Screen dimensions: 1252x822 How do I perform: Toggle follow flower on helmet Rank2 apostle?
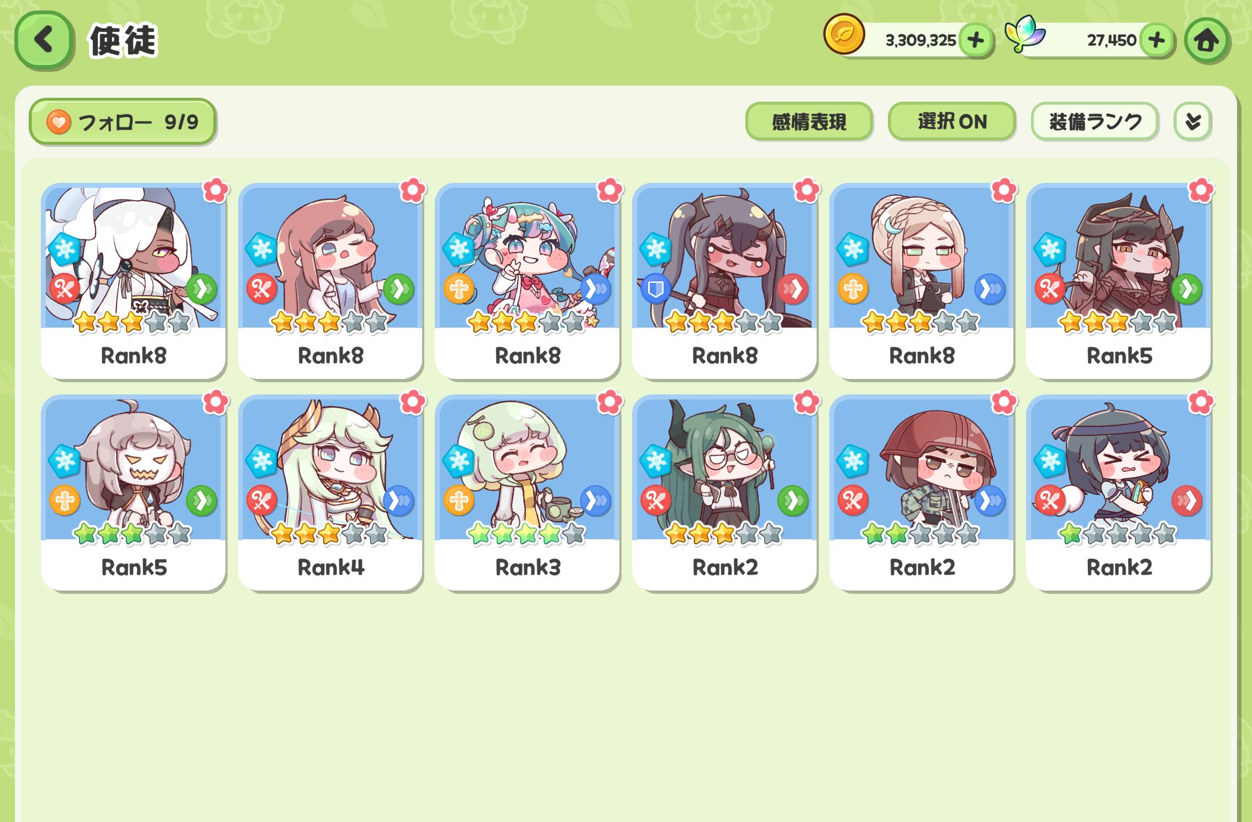pos(1004,402)
